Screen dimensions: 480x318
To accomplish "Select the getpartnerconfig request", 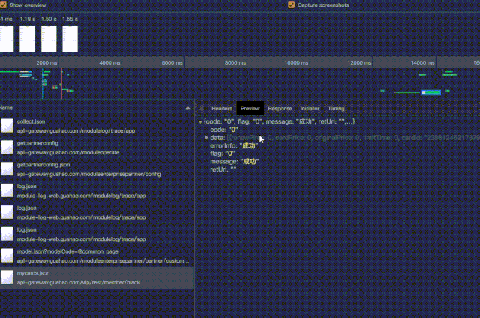I will (x=97, y=148).
